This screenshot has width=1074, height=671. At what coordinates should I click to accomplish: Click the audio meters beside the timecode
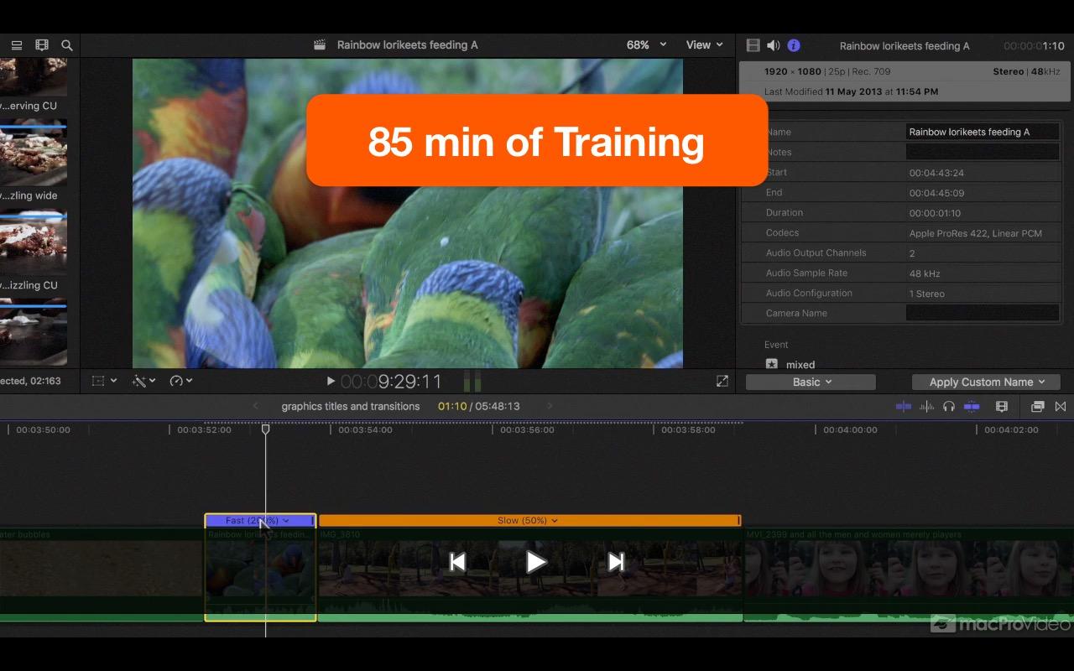point(472,382)
